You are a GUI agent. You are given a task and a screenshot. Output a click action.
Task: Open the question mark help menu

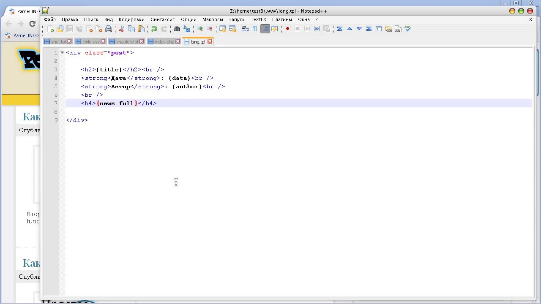316,19
